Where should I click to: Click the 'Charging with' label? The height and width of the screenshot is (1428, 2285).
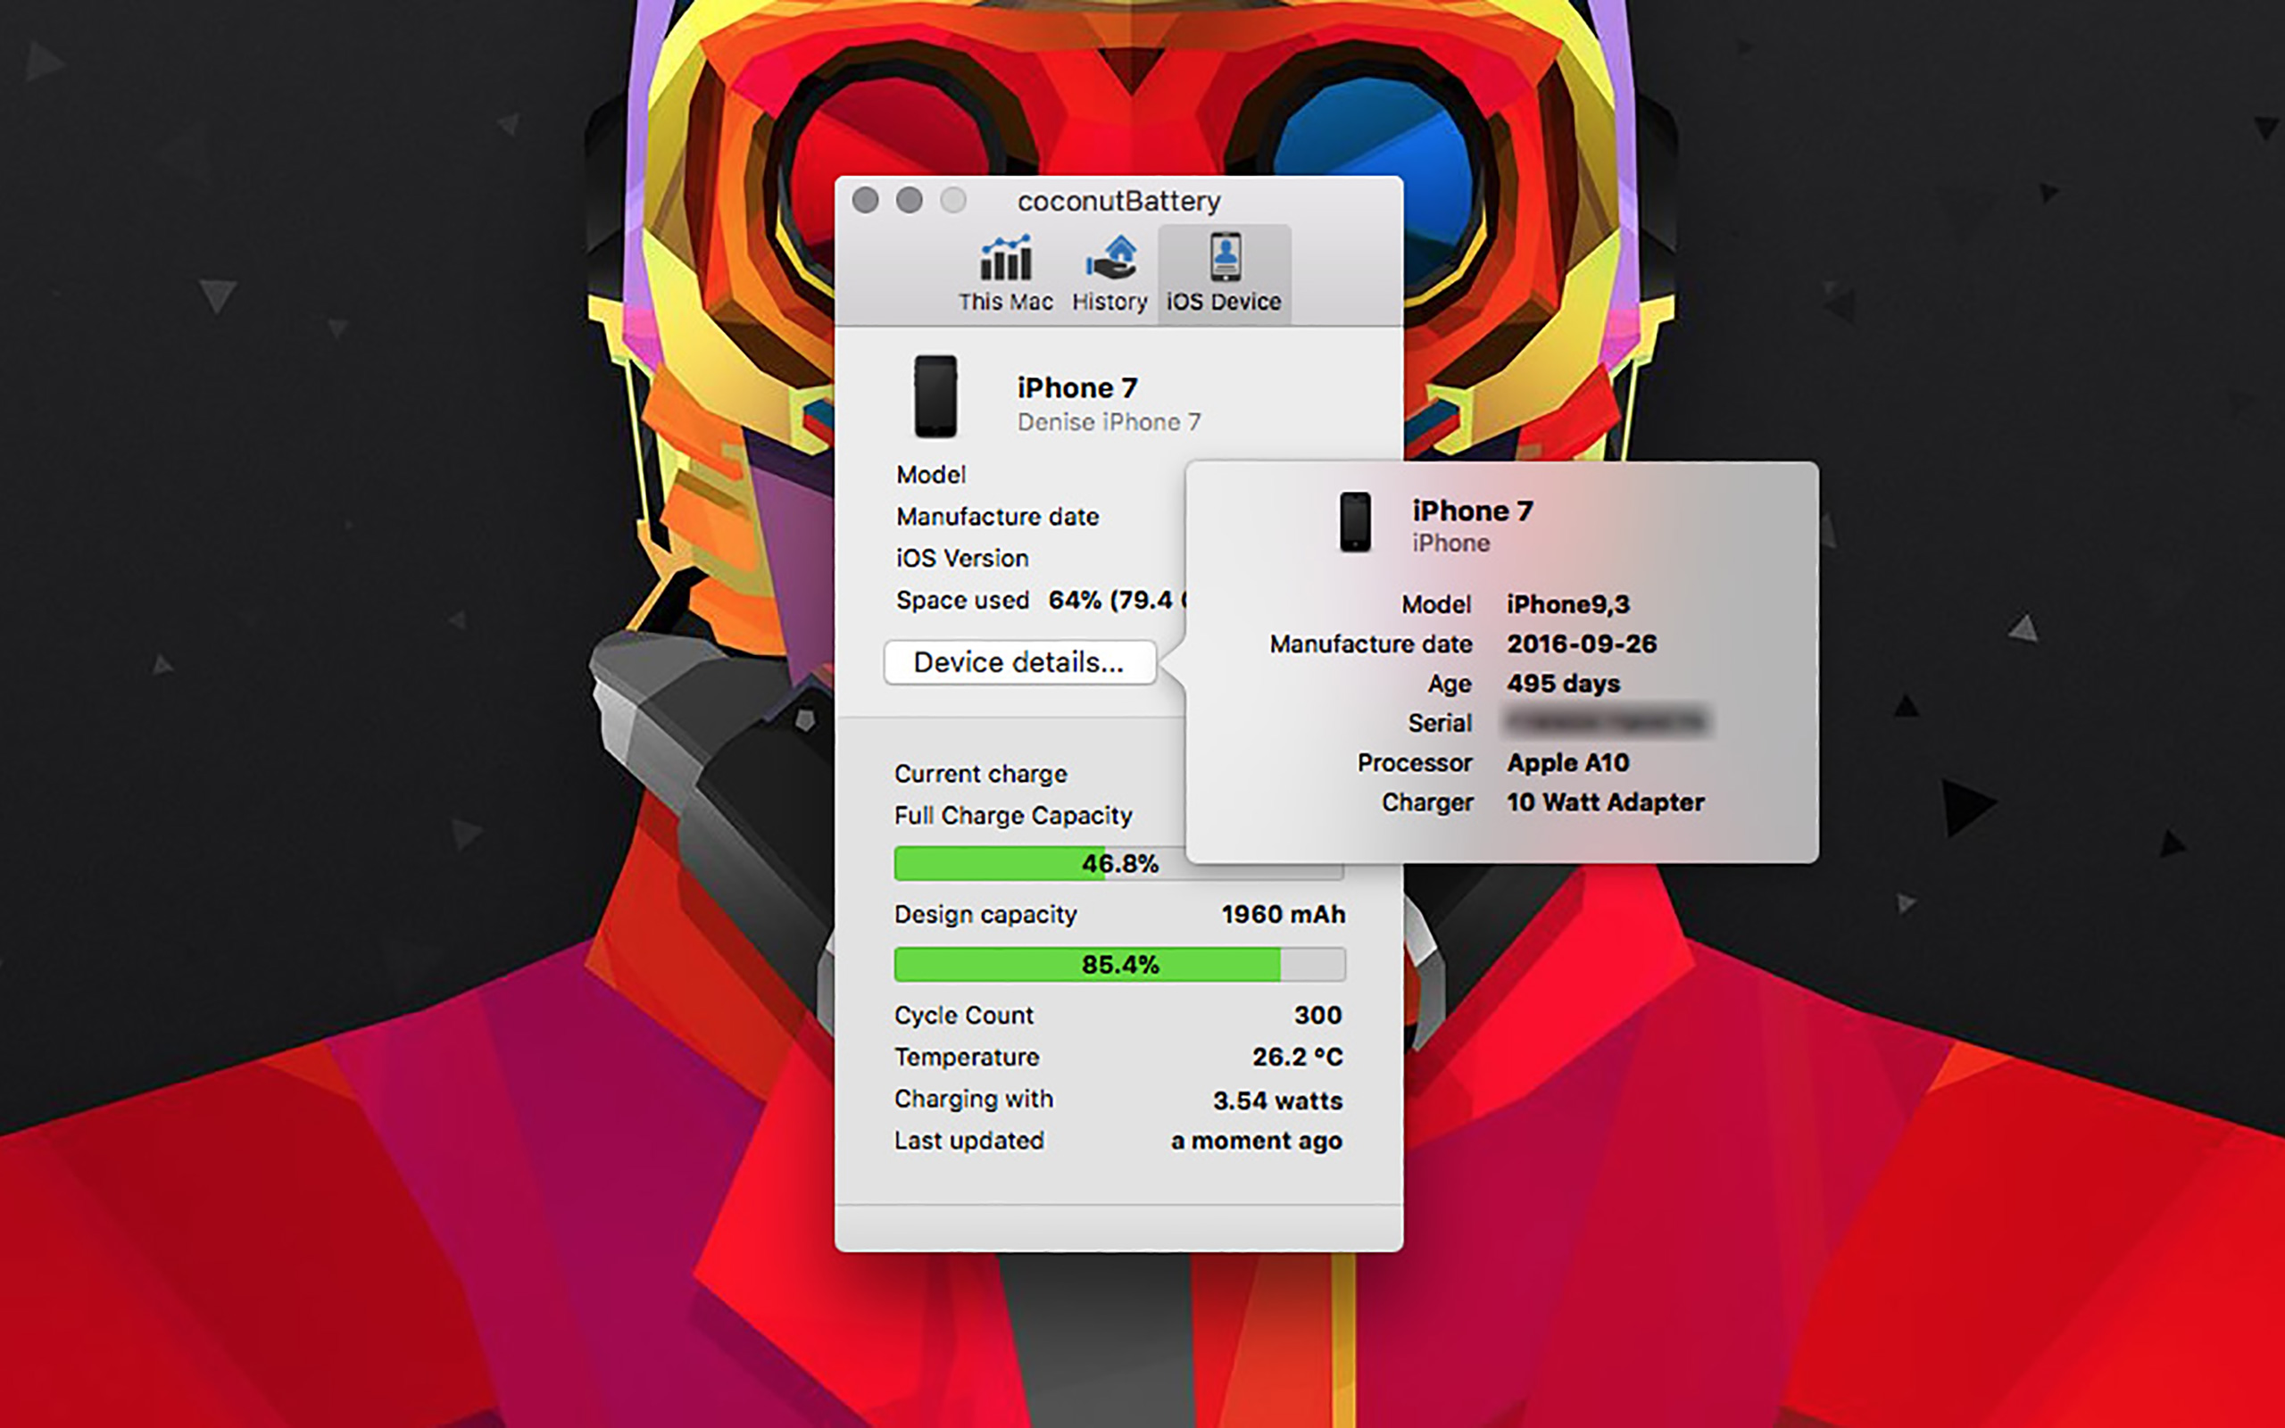[x=974, y=1100]
